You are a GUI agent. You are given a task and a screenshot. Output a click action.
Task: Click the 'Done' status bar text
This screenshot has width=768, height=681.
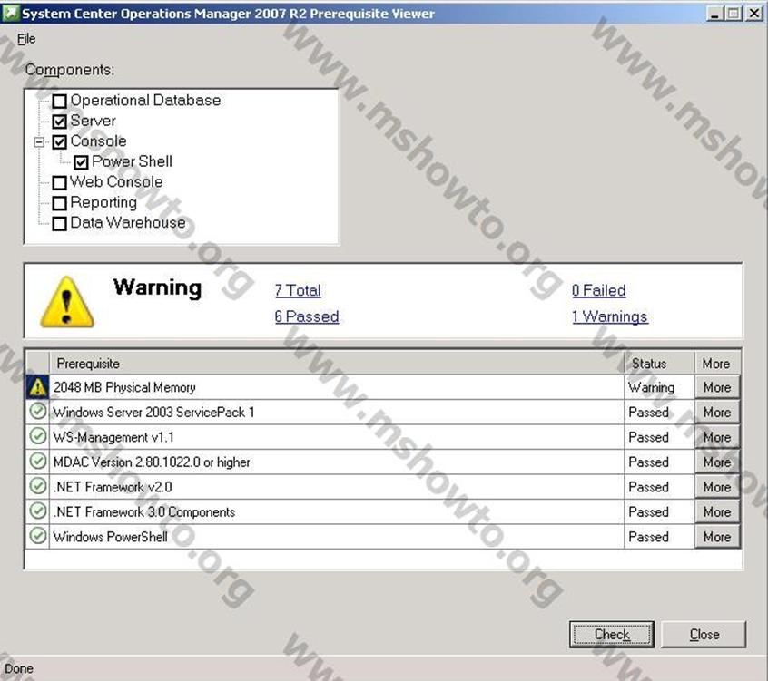(x=19, y=669)
